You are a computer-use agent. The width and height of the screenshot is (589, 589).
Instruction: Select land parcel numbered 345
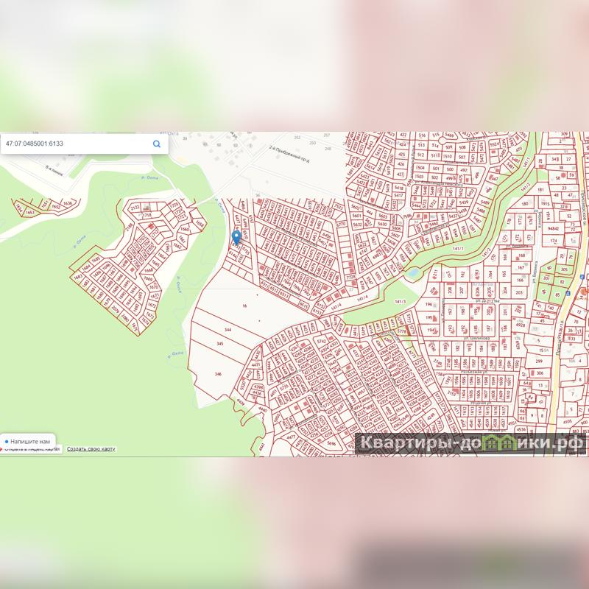(220, 344)
